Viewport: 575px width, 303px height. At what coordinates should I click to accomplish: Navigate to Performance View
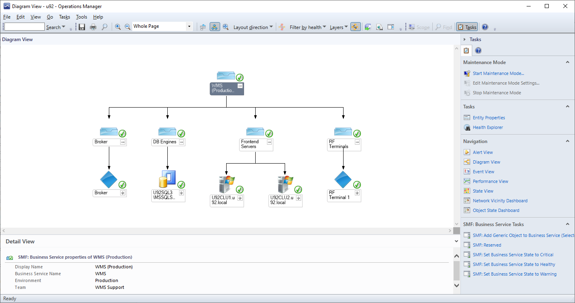coord(490,181)
